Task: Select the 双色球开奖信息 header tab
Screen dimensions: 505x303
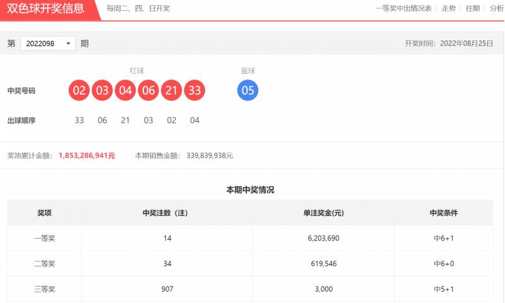Action: 45,9
